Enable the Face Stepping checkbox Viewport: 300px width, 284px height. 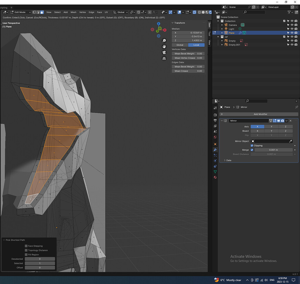(26, 246)
